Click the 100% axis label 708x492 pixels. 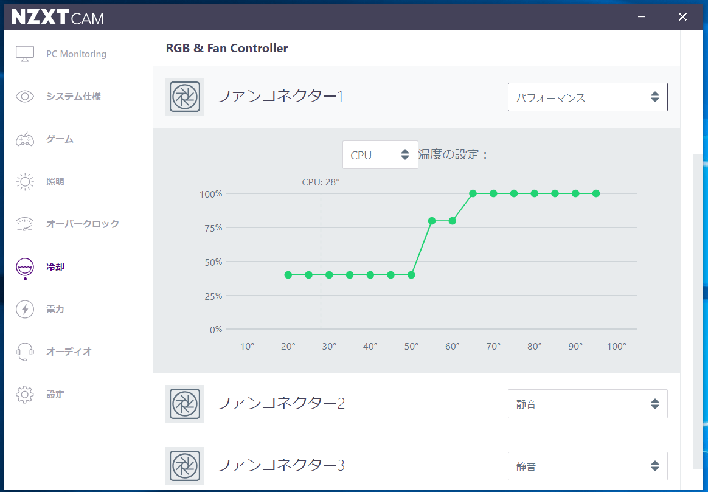tap(211, 194)
